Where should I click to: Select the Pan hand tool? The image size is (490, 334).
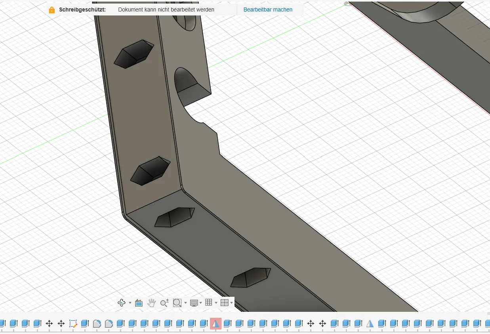coord(151,303)
